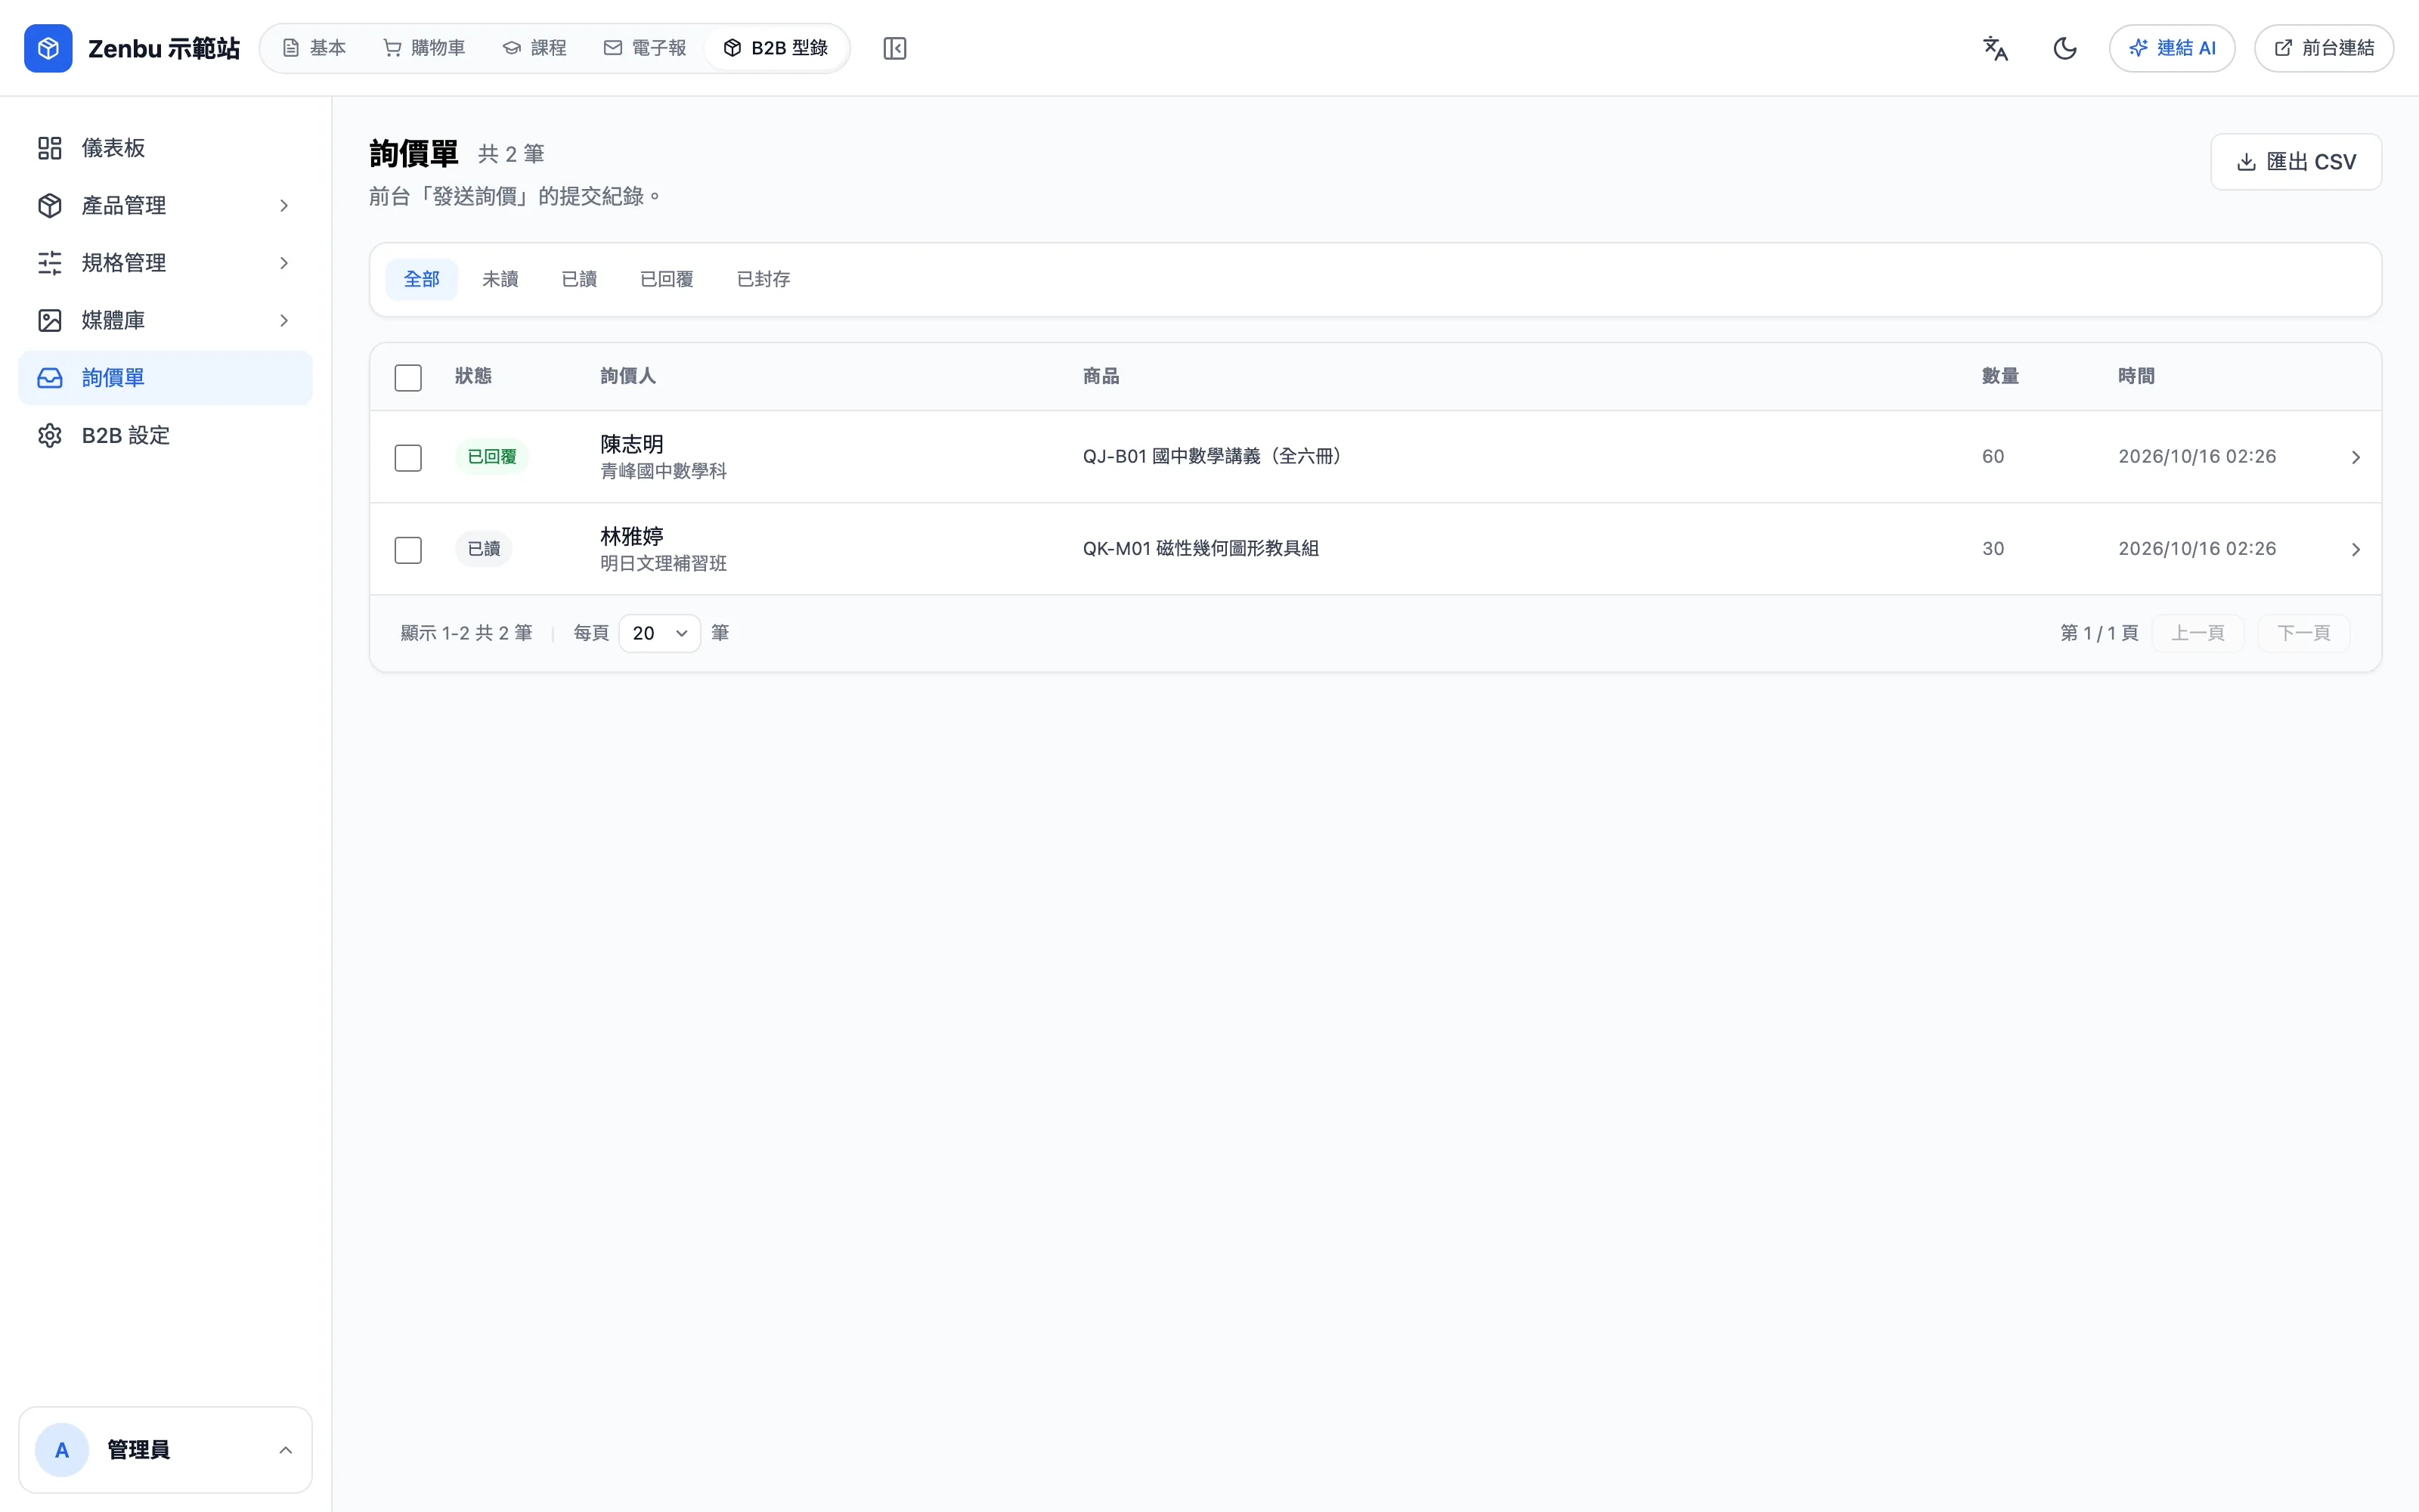Click the 下一頁 pagination button
The width and height of the screenshot is (2419, 1512).
[x=2304, y=633]
